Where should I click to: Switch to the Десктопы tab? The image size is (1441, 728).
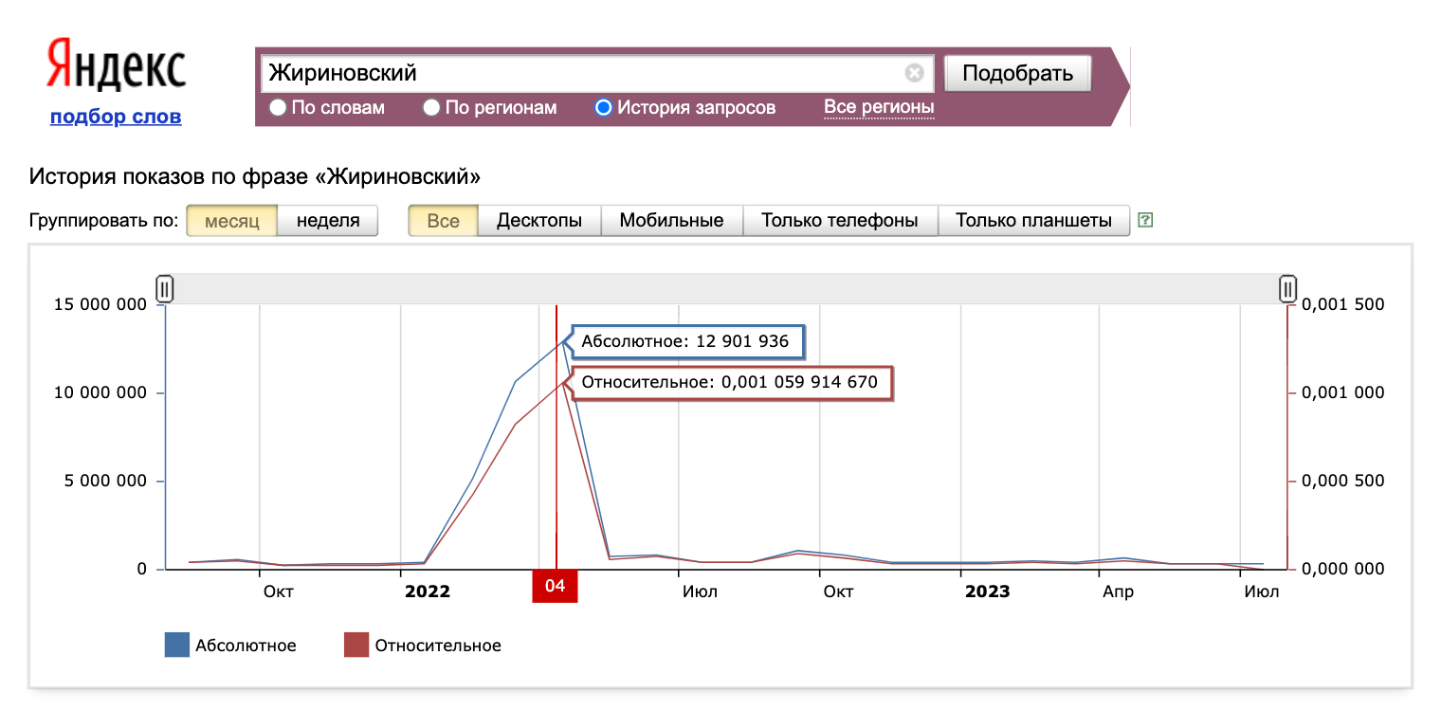pyautogui.click(x=539, y=221)
